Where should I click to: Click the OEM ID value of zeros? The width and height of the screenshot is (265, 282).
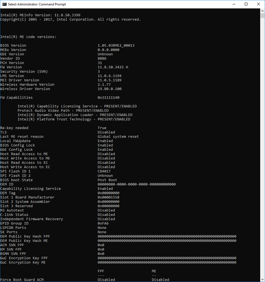(x=136, y=184)
